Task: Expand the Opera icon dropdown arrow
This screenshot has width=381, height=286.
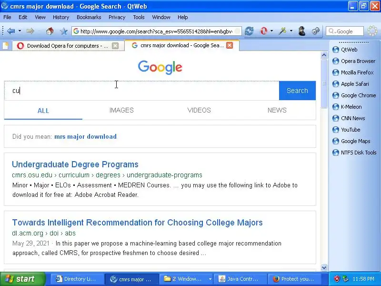Action: coord(271,31)
